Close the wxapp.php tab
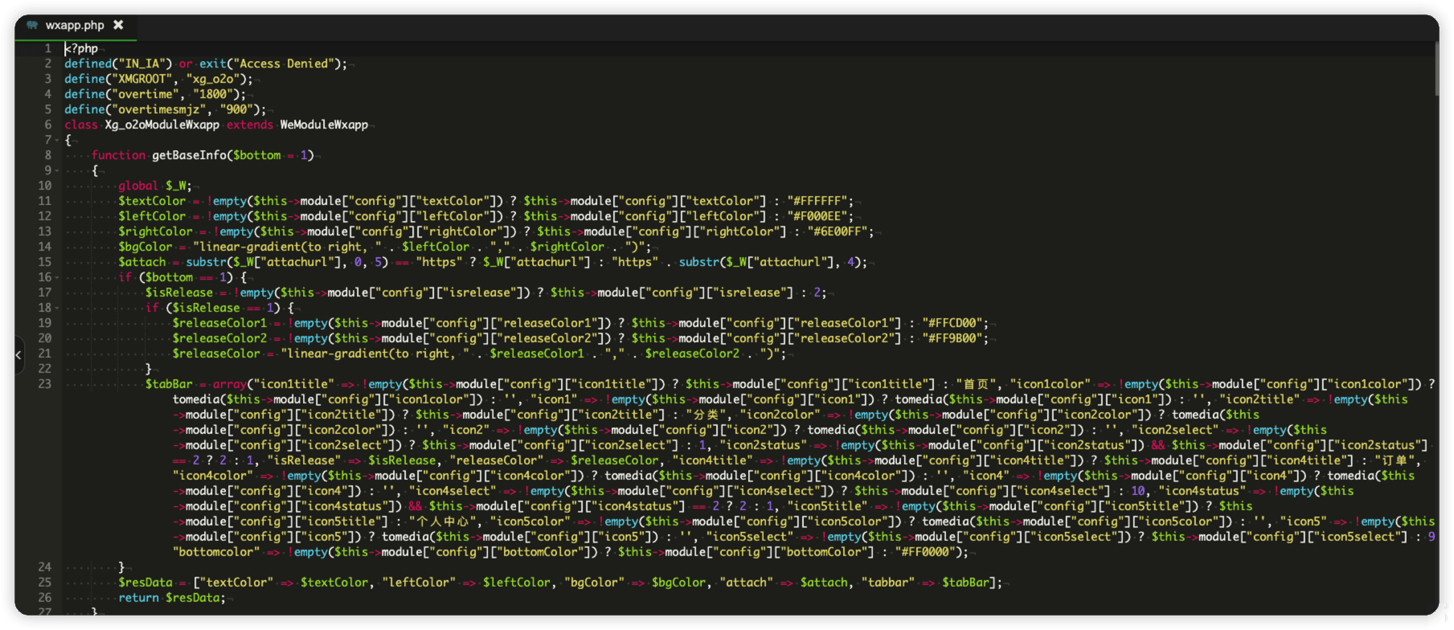 118,25
